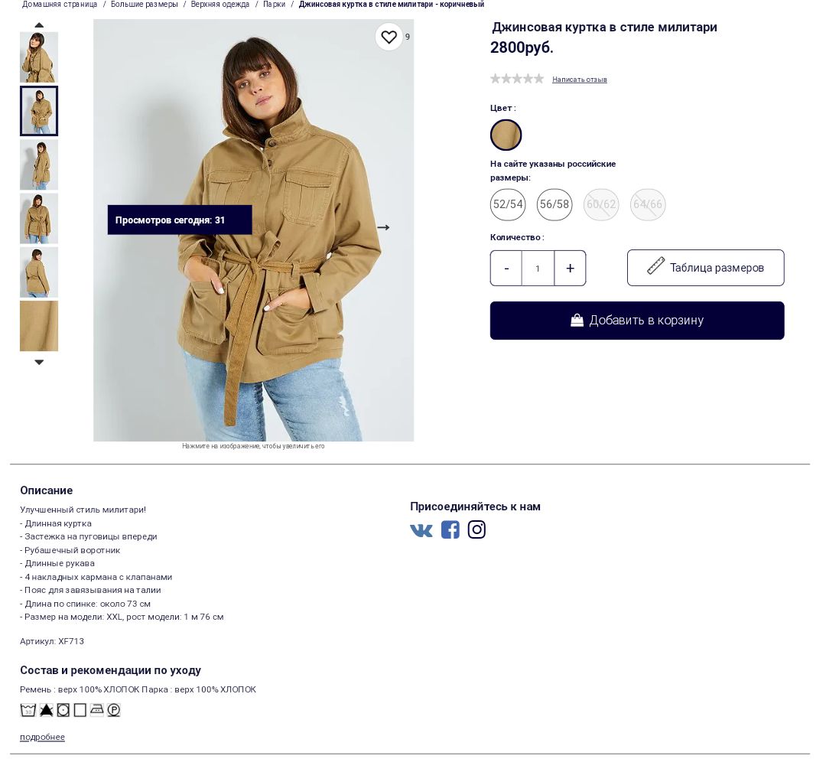Move thumbnail list down with bottom arrow
The image size is (826, 759).
click(x=39, y=362)
